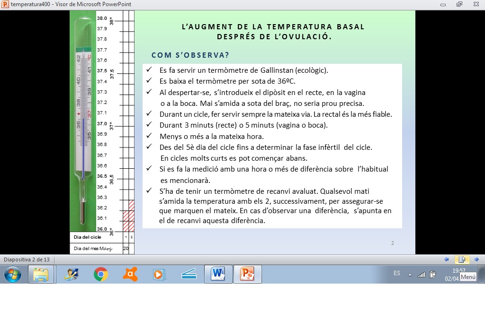This screenshot has width=485, height=320.
Task: Open Avast antivirus from the taskbar
Action: 130,274
